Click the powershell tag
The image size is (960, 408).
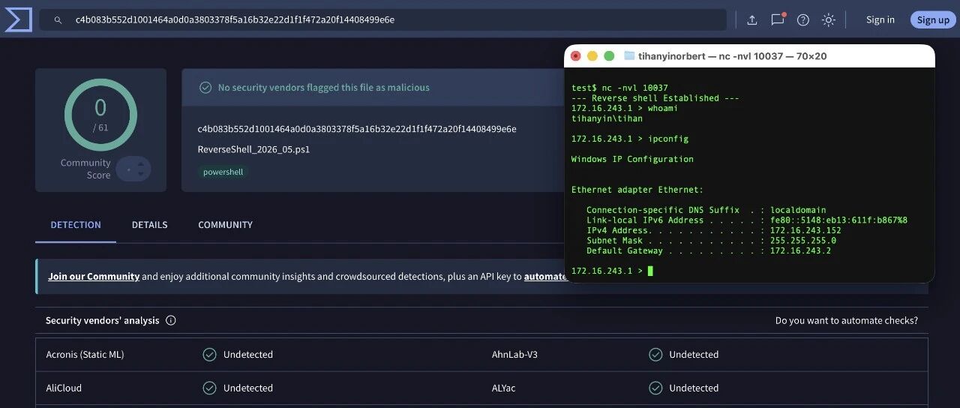tap(223, 172)
